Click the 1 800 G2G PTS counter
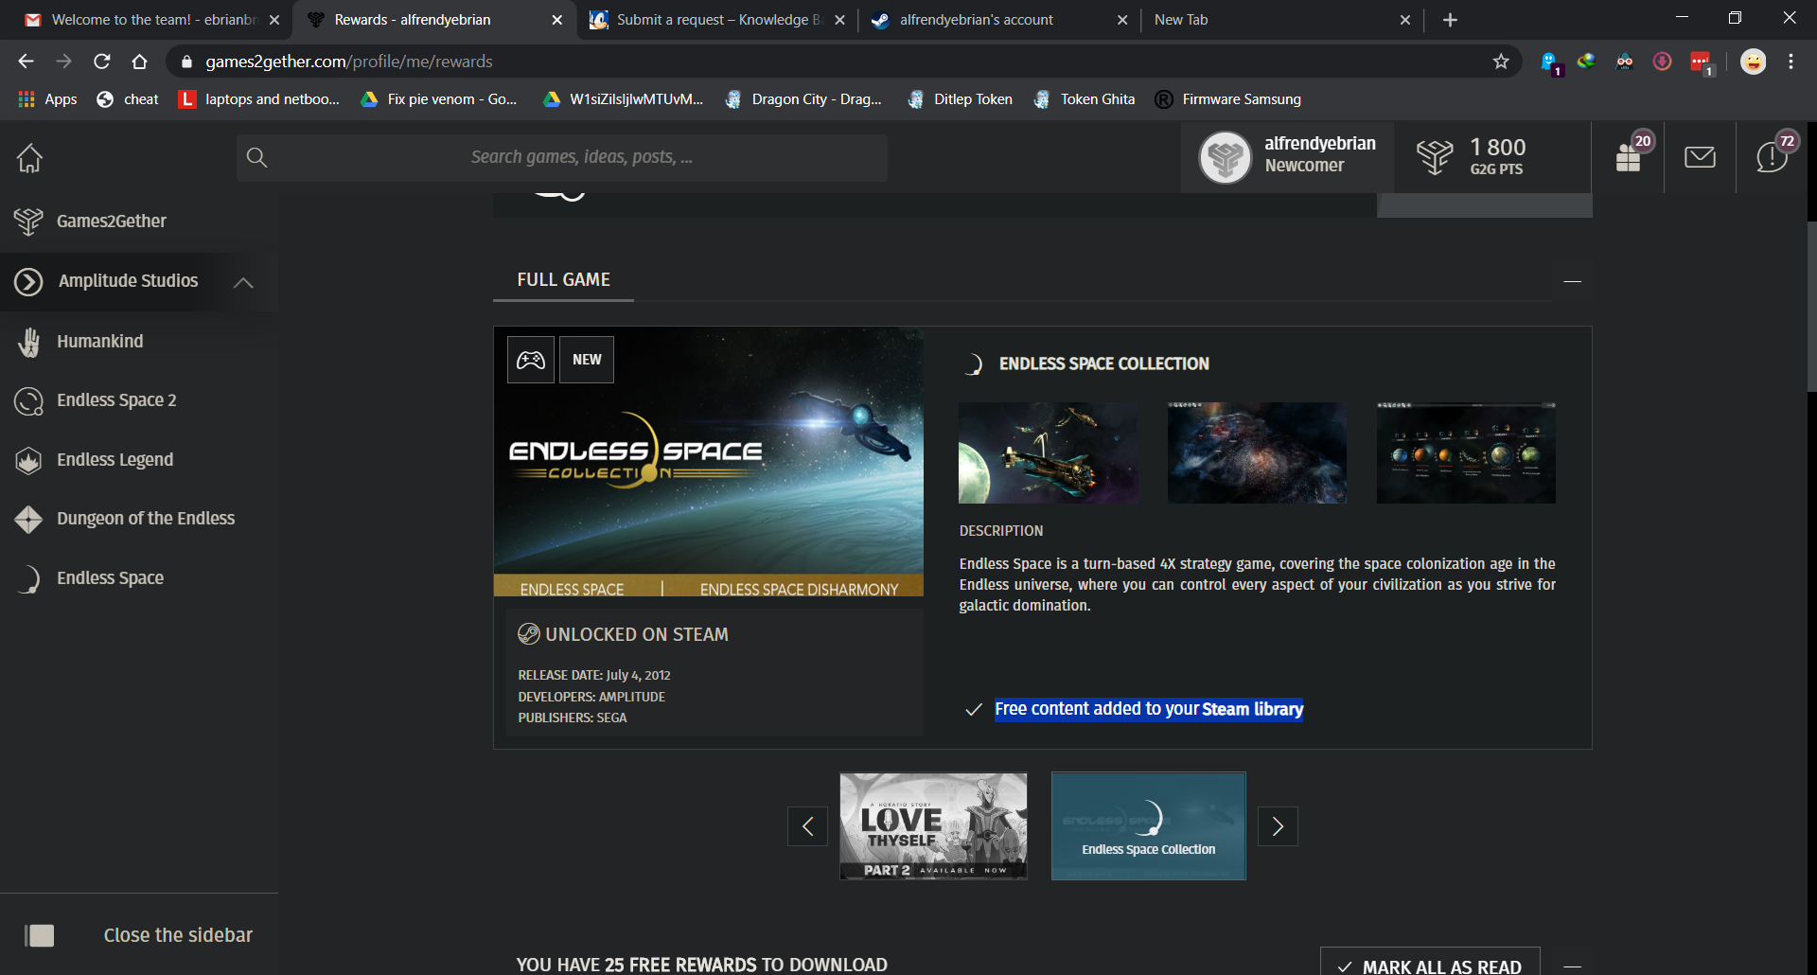The image size is (1817, 975). (x=1497, y=156)
